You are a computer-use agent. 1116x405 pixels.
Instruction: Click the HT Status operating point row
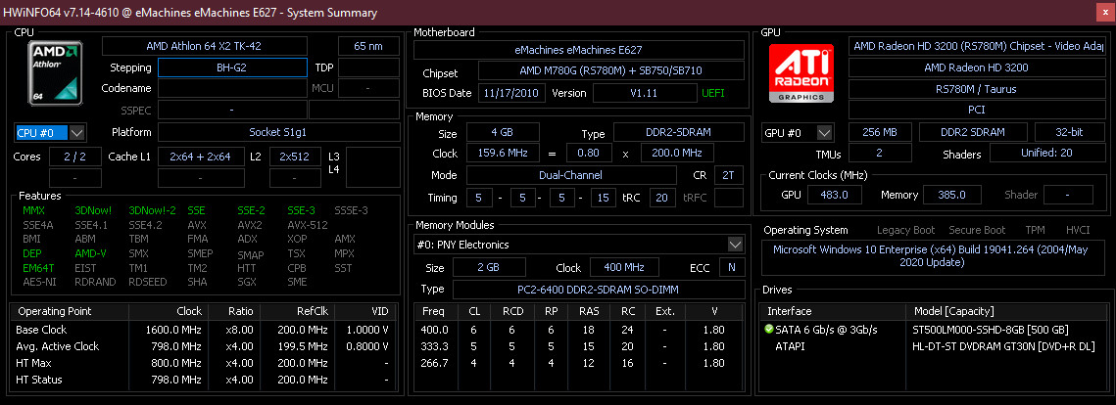[x=204, y=380]
